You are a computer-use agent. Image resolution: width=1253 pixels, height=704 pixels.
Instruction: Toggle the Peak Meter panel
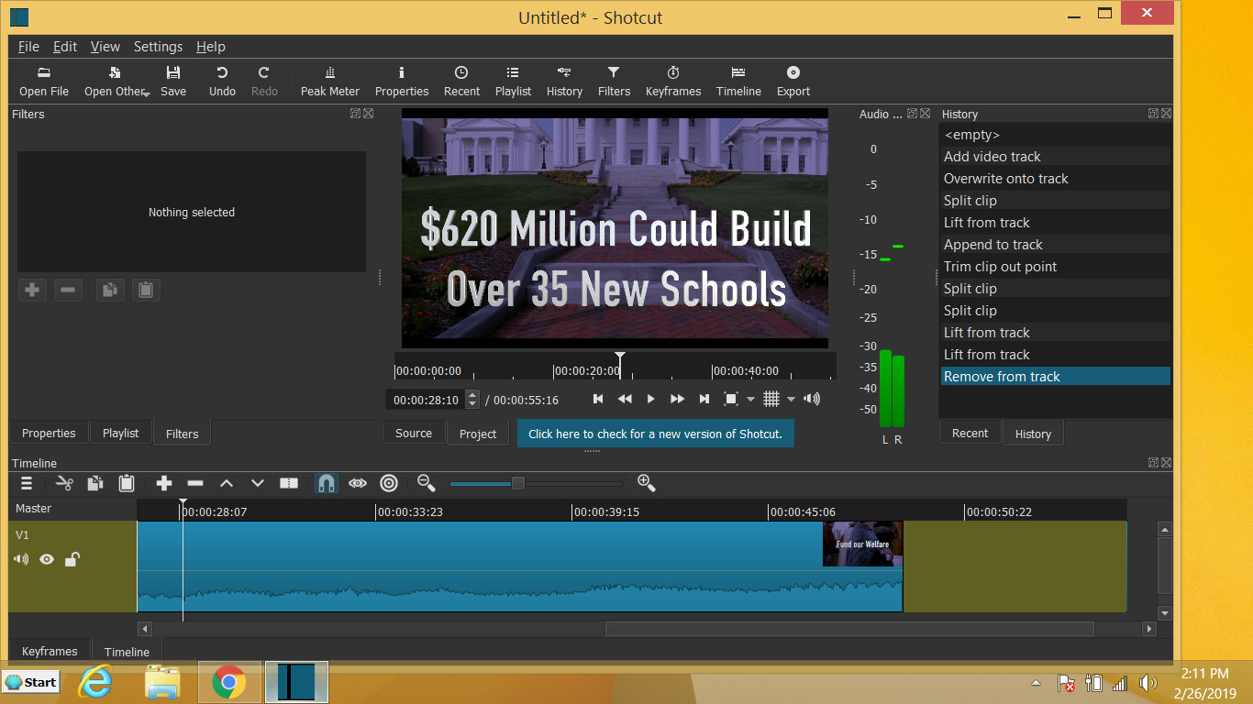[x=330, y=81]
